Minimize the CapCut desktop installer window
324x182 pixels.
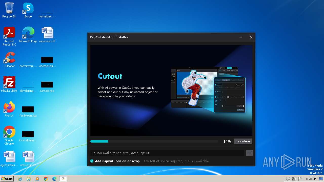tap(241, 37)
